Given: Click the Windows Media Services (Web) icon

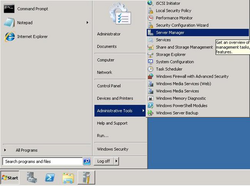Looking at the screenshot, I should (150, 84).
